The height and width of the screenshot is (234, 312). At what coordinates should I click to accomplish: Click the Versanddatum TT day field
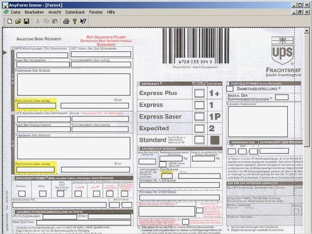click(x=232, y=151)
